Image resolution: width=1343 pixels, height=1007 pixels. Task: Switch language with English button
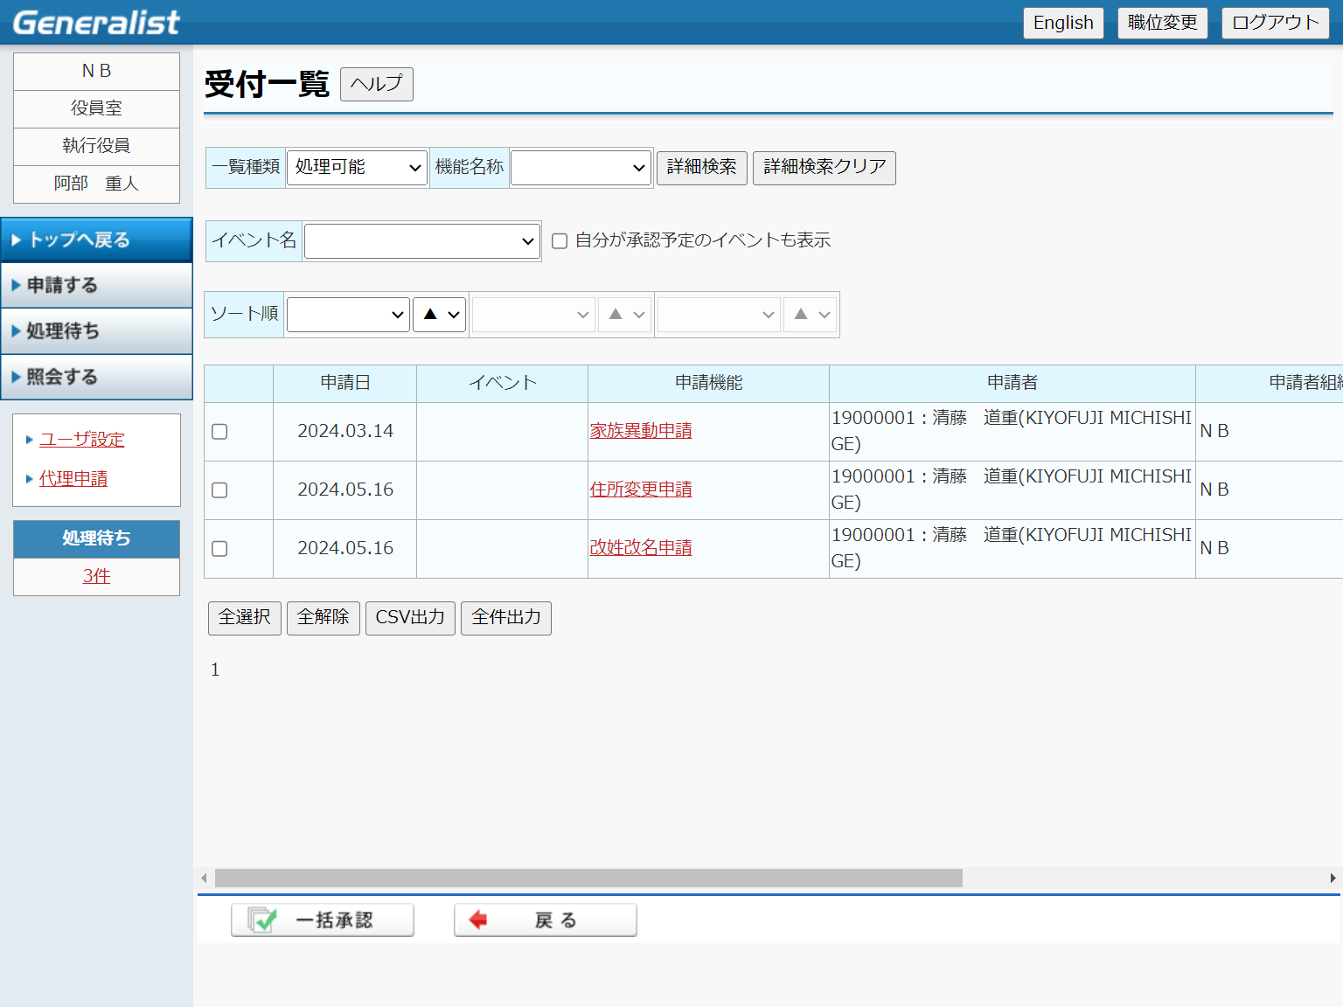[1062, 23]
